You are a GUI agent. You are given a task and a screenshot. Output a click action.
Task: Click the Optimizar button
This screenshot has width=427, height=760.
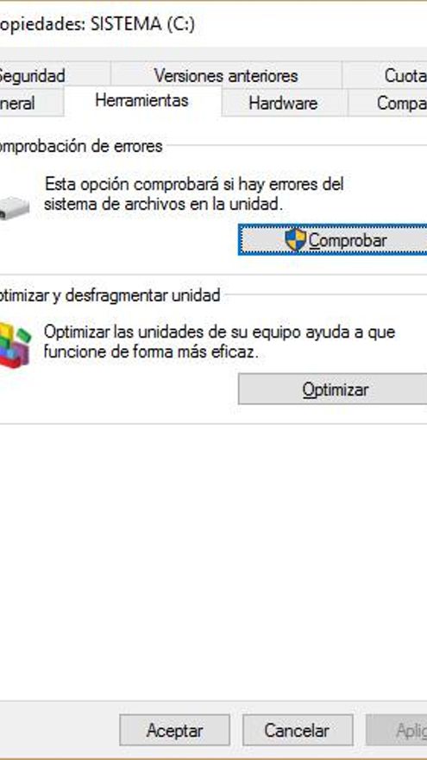click(333, 389)
